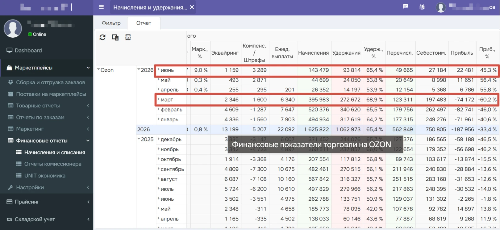Screen dimensions: 500x230
Task: Click the Настройки wrench icon
Action: click(10, 187)
